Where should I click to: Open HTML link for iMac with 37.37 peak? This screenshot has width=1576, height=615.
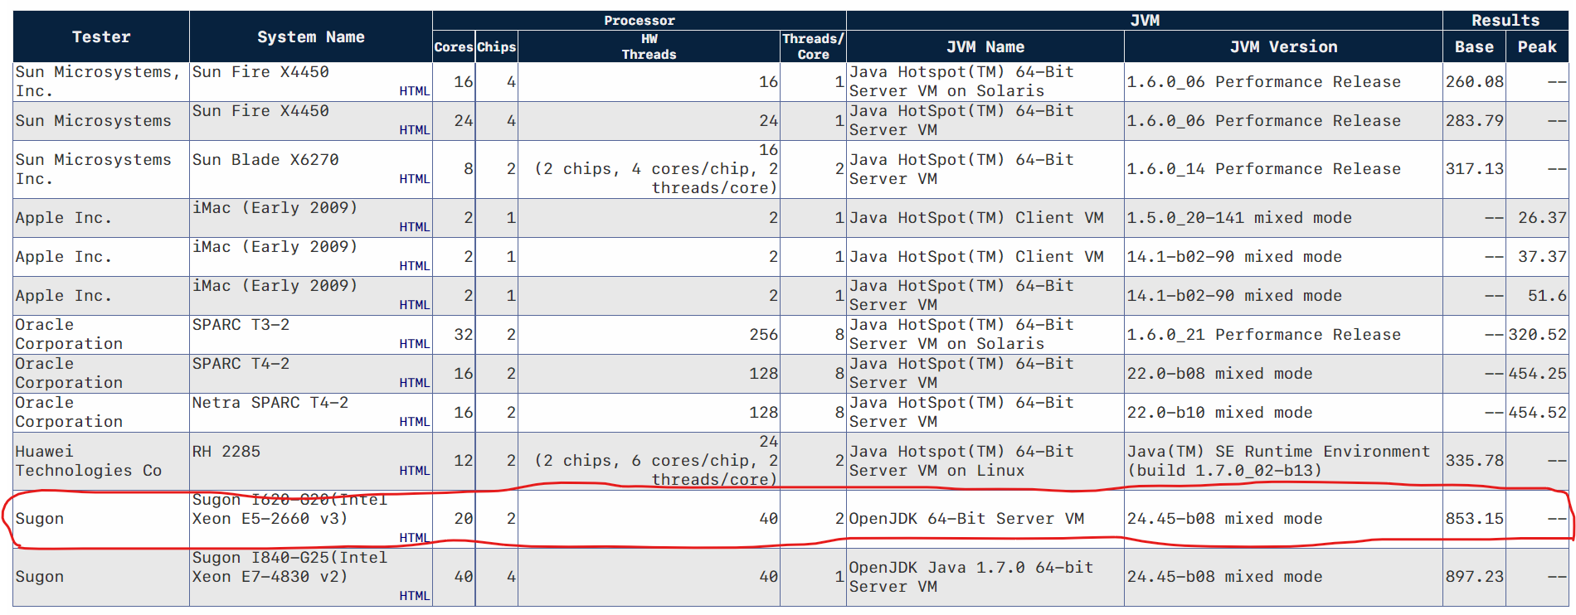(x=414, y=266)
